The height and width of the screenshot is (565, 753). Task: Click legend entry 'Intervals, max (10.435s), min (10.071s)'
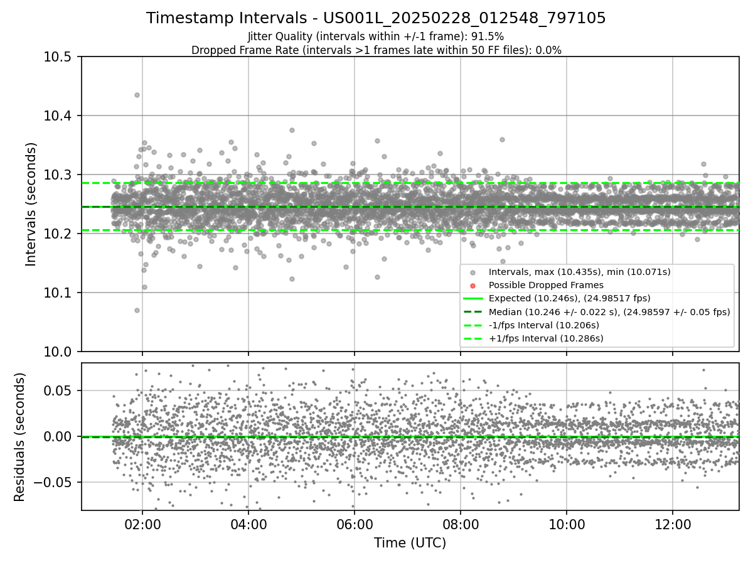[x=580, y=272]
